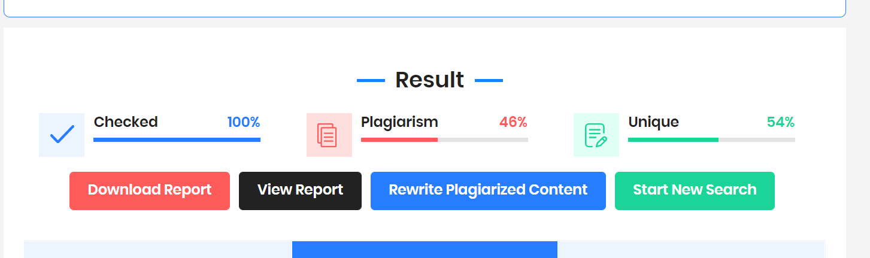This screenshot has width=870, height=258.
Task: Click the green Unique document-pencil icon
Action: click(x=596, y=135)
